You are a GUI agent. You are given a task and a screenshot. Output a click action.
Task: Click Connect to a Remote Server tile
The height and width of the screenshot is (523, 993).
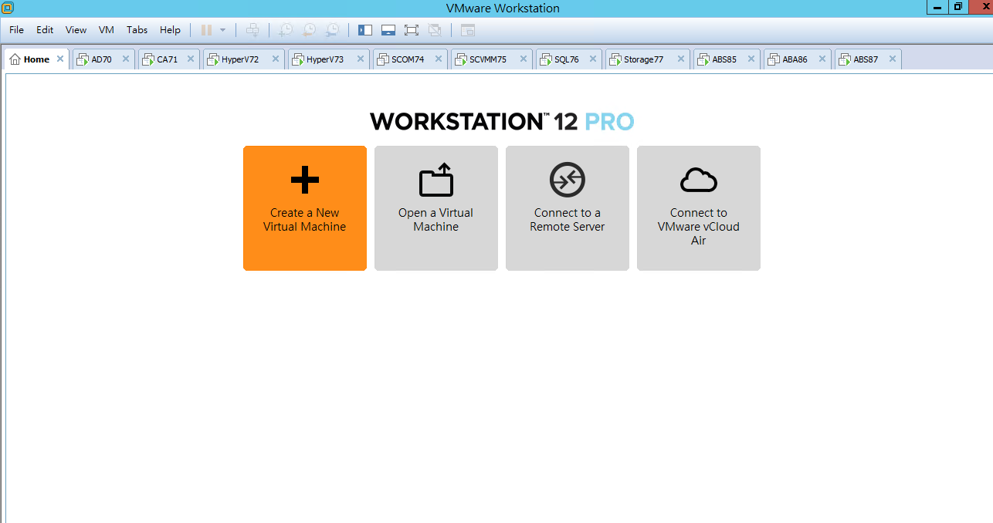568,208
